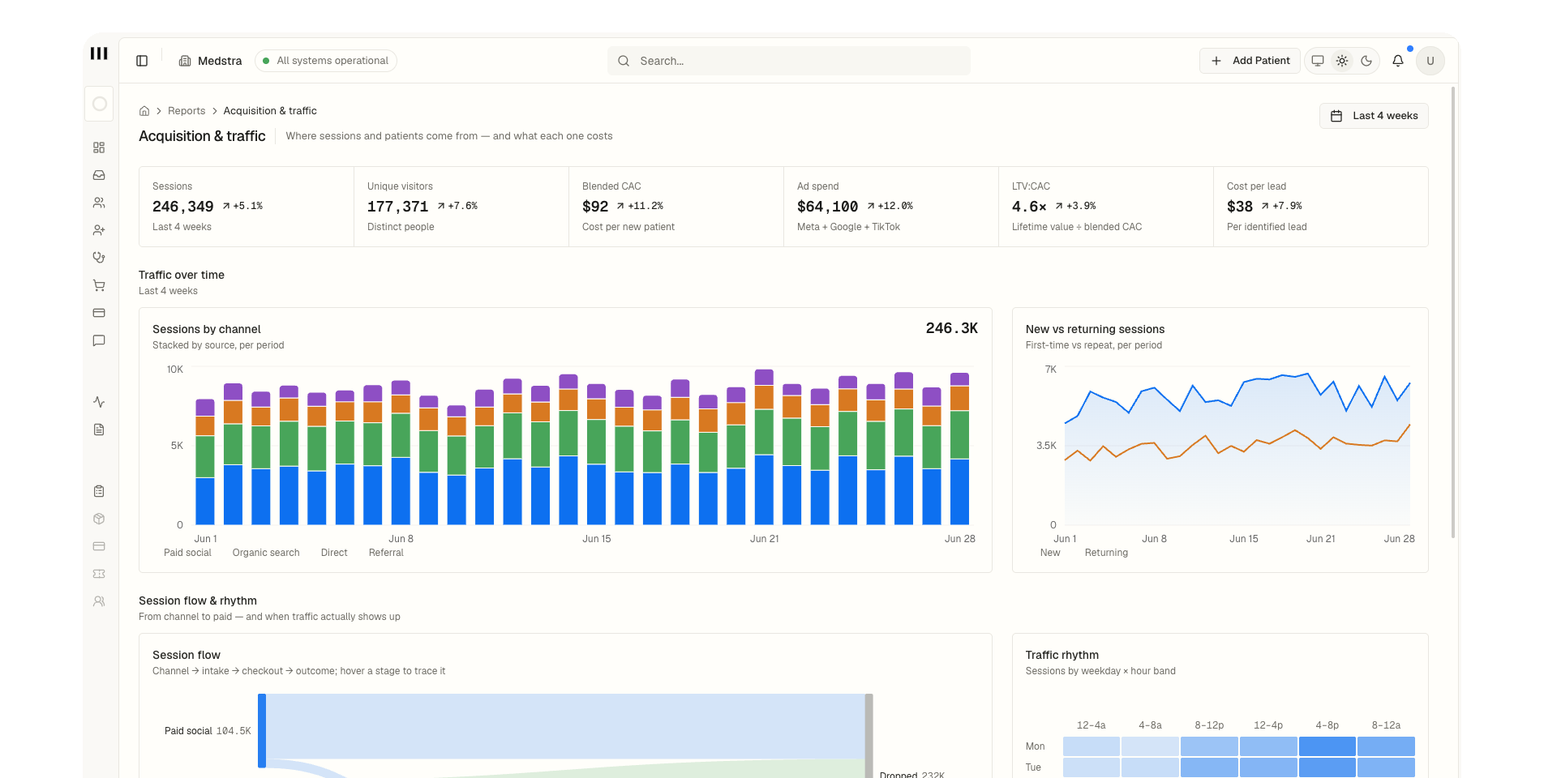The image size is (1544, 778).
Task: Click the Acquisition & traffic breadcrumb
Action: coord(270,111)
